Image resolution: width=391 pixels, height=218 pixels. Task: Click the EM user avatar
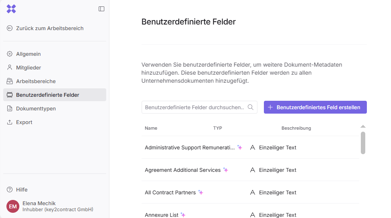tap(13, 206)
